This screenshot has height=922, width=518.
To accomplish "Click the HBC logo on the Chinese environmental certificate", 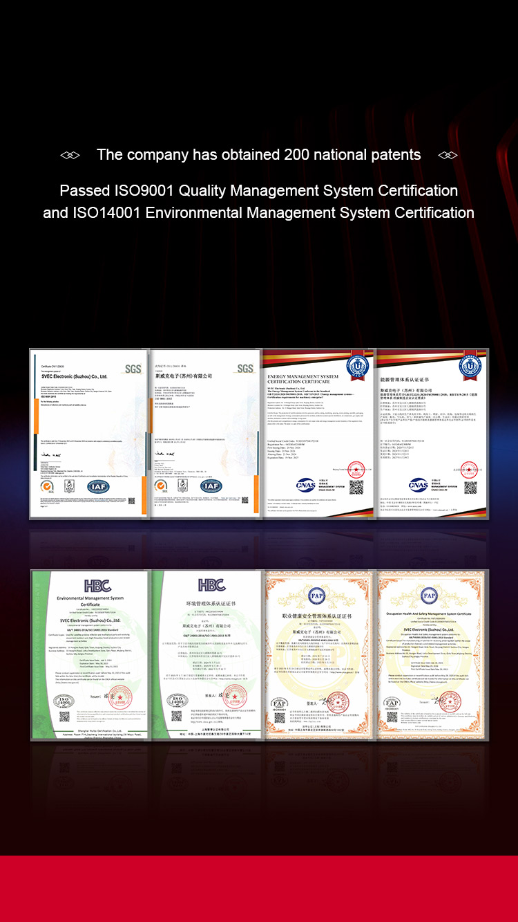I will pyautogui.click(x=211, y=586).
